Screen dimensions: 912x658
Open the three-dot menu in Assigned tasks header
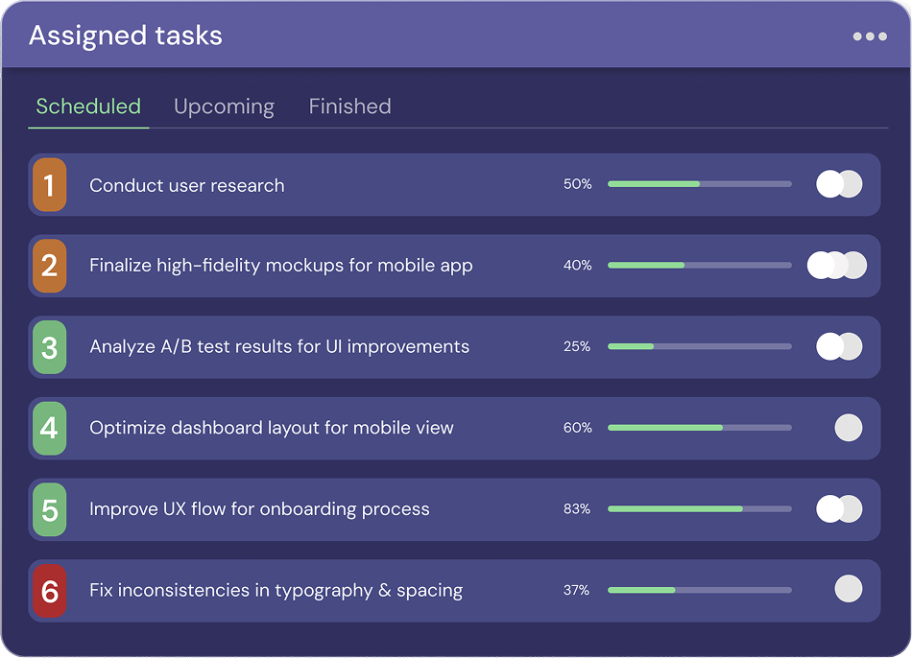(x=870, y=36)
